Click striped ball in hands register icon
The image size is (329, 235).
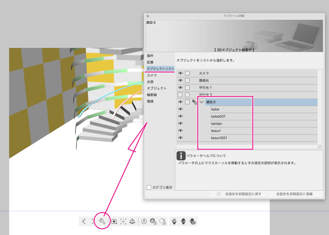coord(174,221)
